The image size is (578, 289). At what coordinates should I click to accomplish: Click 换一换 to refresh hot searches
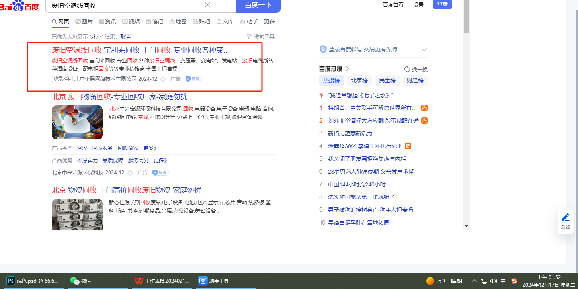416,69
